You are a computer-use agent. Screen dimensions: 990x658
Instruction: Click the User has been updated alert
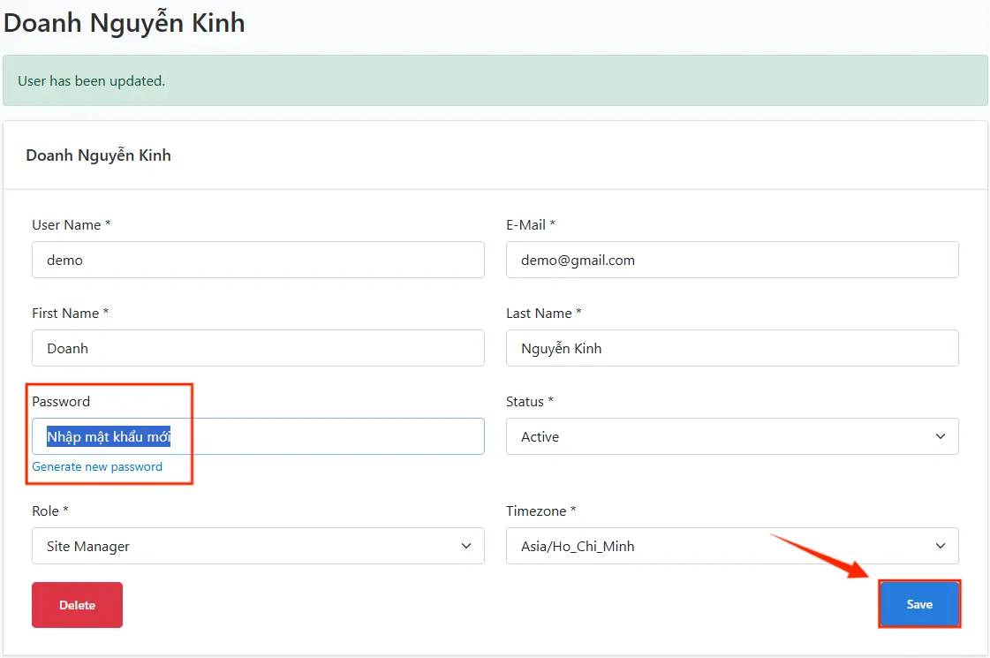(x=495, y=80)
